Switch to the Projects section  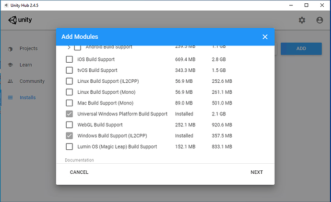28,49
